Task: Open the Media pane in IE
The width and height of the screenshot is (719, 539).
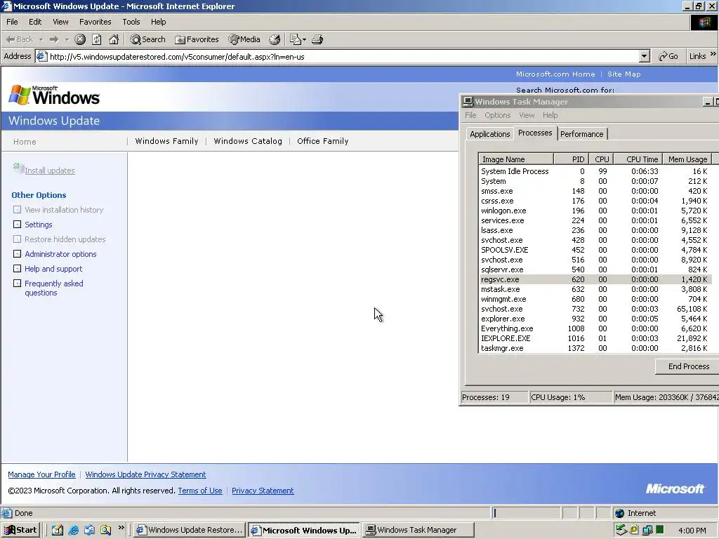Action: tap(244, 39)
